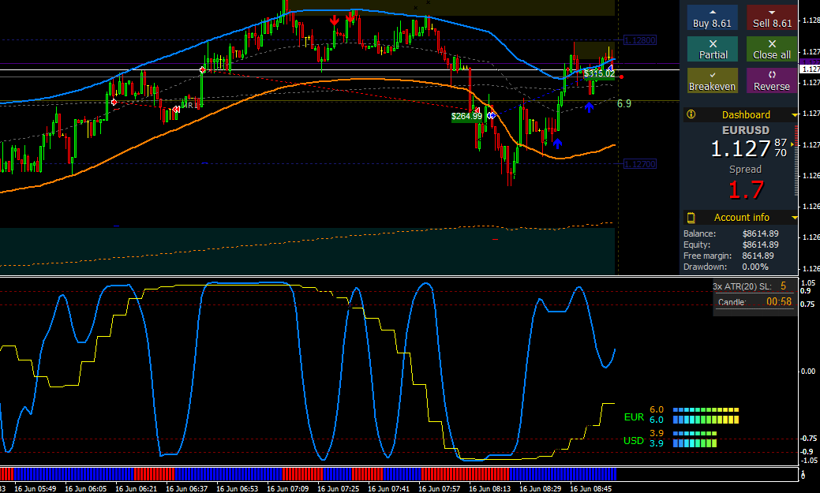Viewport: 820px width, 493px height.
Task: Collapse the Account info panel arrow
Action: 795,218
